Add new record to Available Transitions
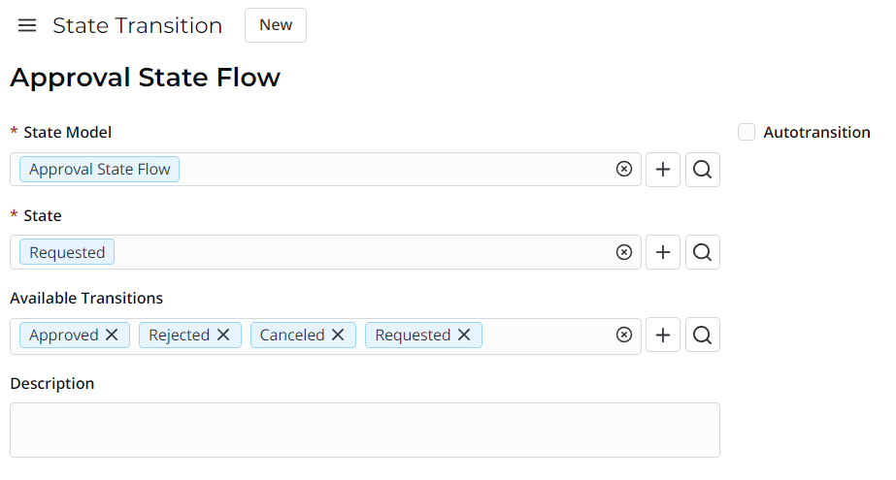 [x=663, y=336]
